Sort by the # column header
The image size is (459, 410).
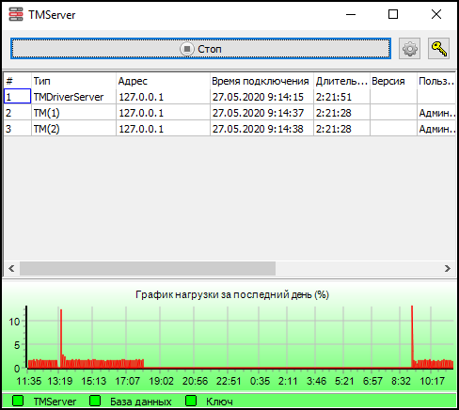[18, 81]
